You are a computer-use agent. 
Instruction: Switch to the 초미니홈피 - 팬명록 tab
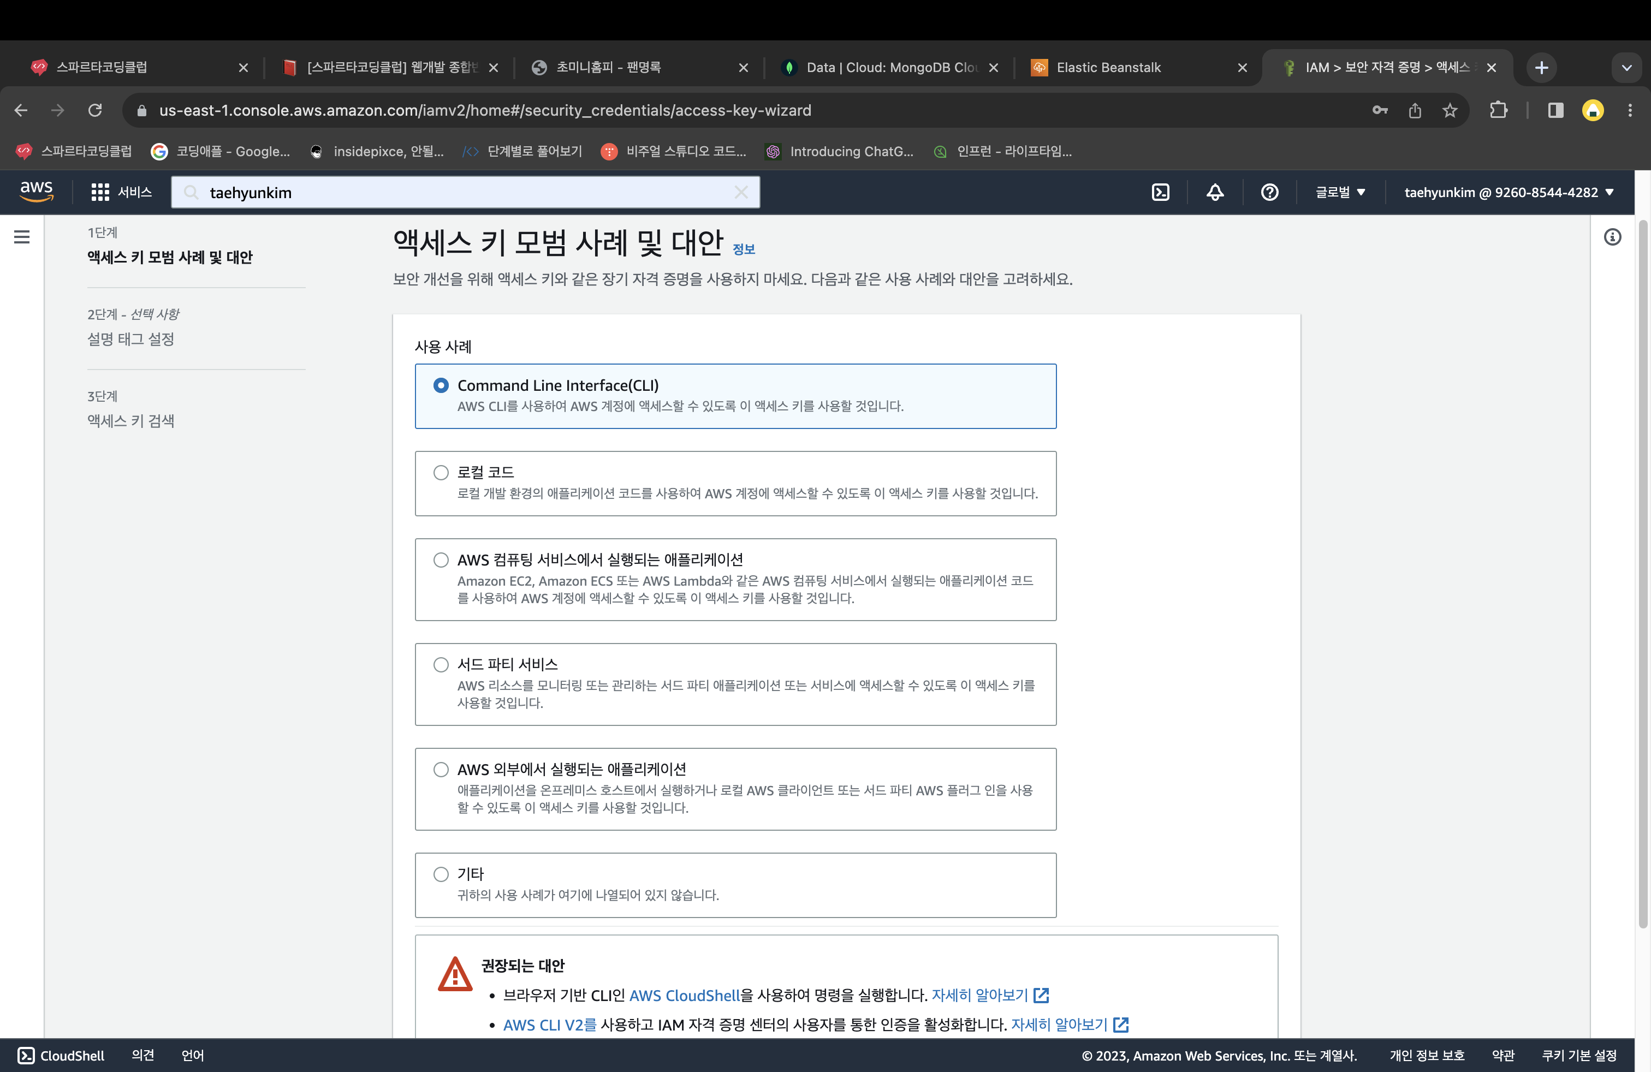(x=639, y=67)
